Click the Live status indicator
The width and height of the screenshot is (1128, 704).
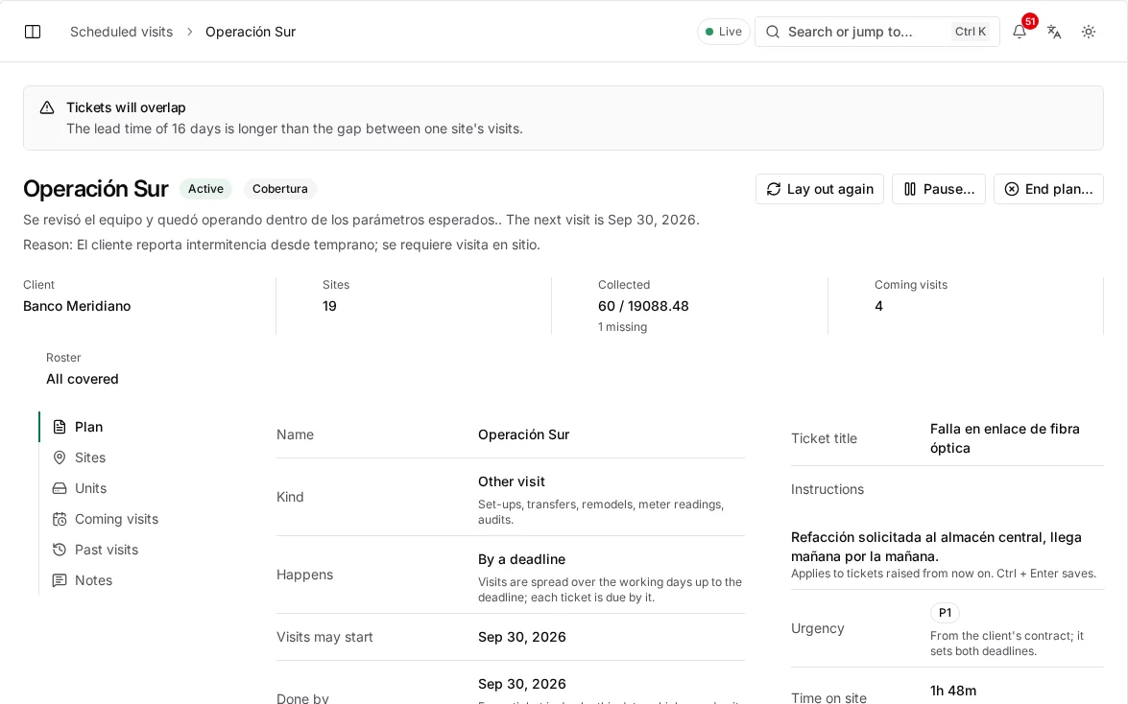[x=724, y=32]
